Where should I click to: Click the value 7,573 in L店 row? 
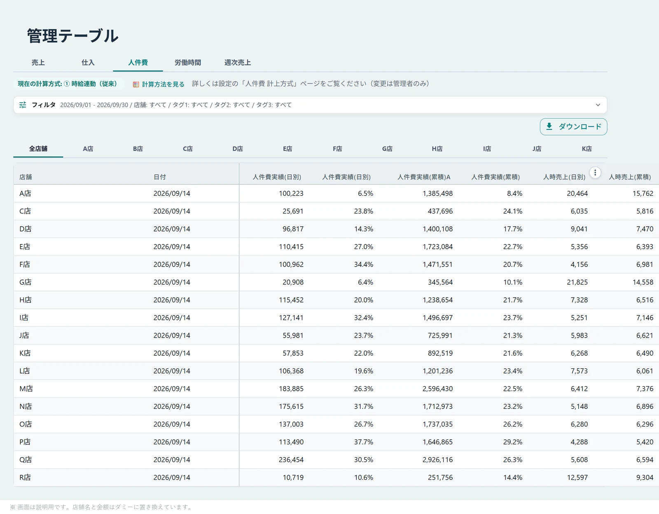(x=579, y=371)
